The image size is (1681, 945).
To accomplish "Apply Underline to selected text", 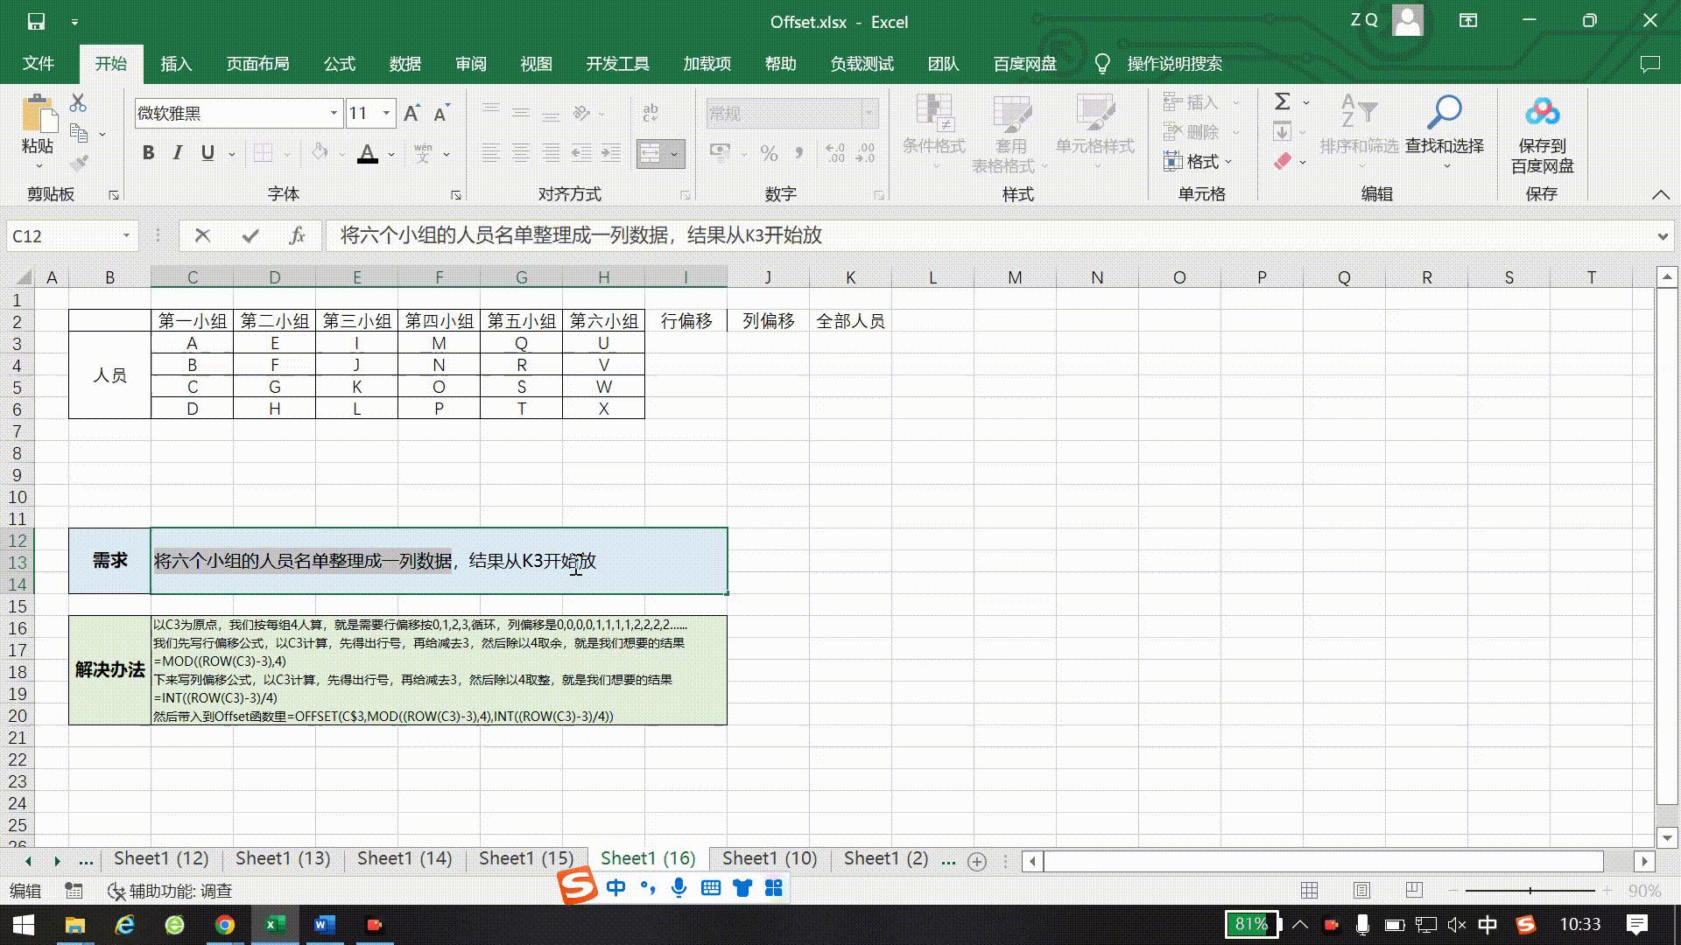I will pos(207,152).
